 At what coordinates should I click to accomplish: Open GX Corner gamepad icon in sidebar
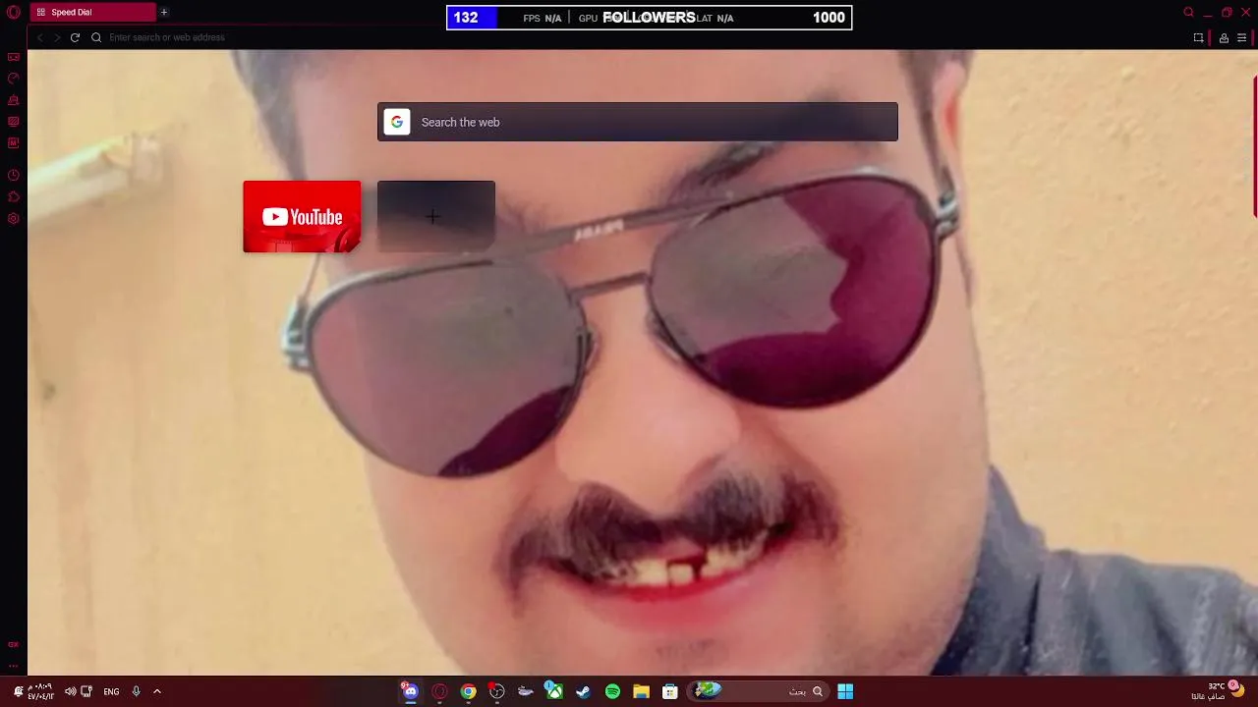coord(14,57)
